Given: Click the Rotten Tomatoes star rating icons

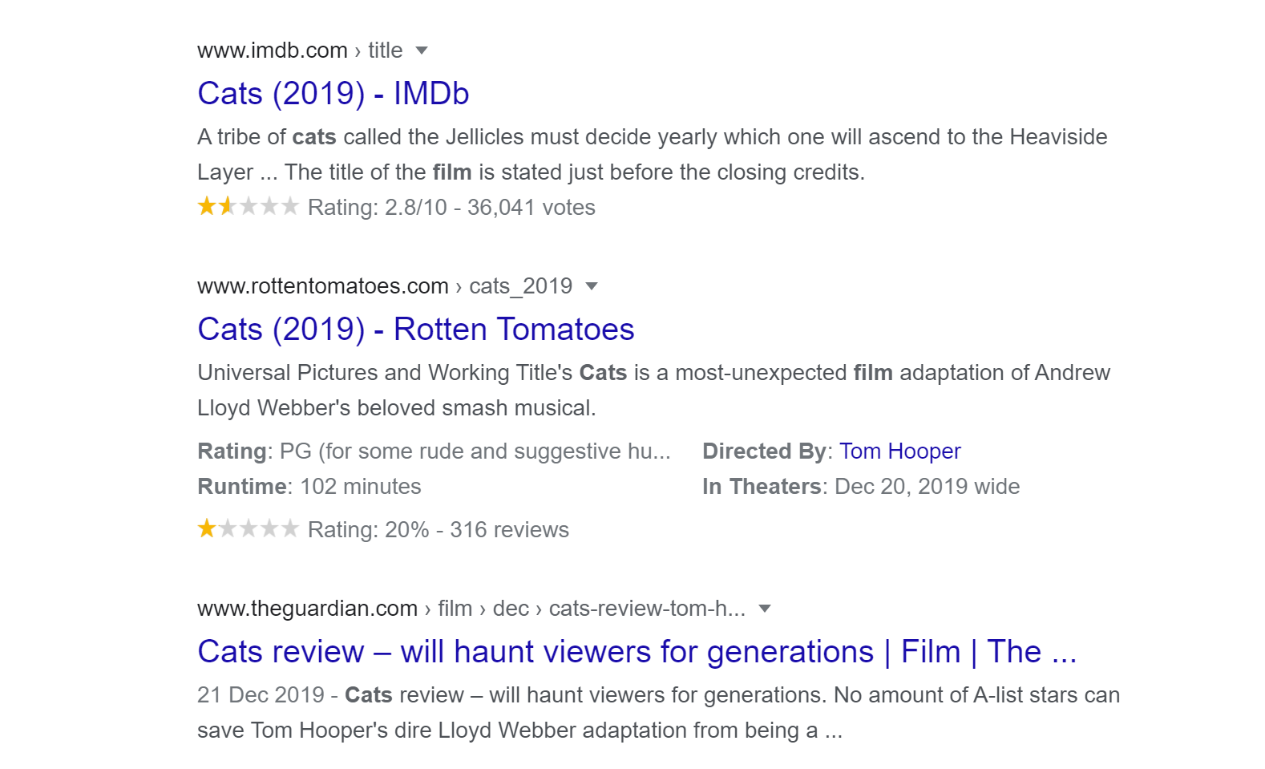Looking at the screenshot, I should [248, 529].
